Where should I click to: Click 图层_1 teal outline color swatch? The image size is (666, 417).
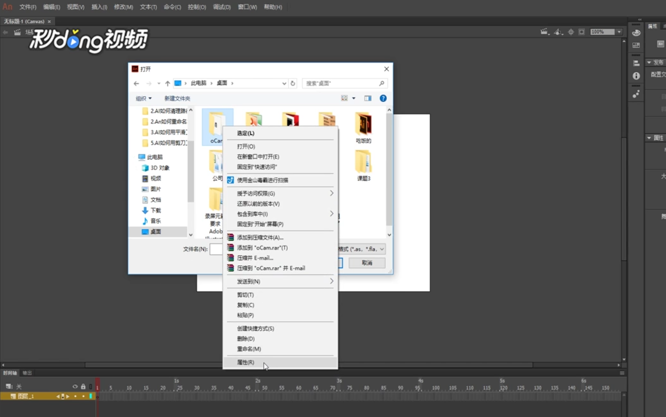coord(91,396)
